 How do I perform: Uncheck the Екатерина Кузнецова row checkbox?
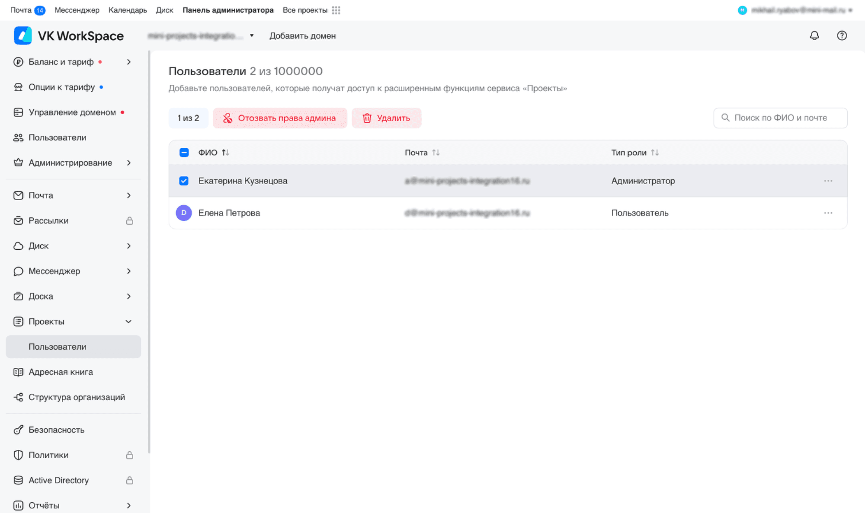coord(184,181)
